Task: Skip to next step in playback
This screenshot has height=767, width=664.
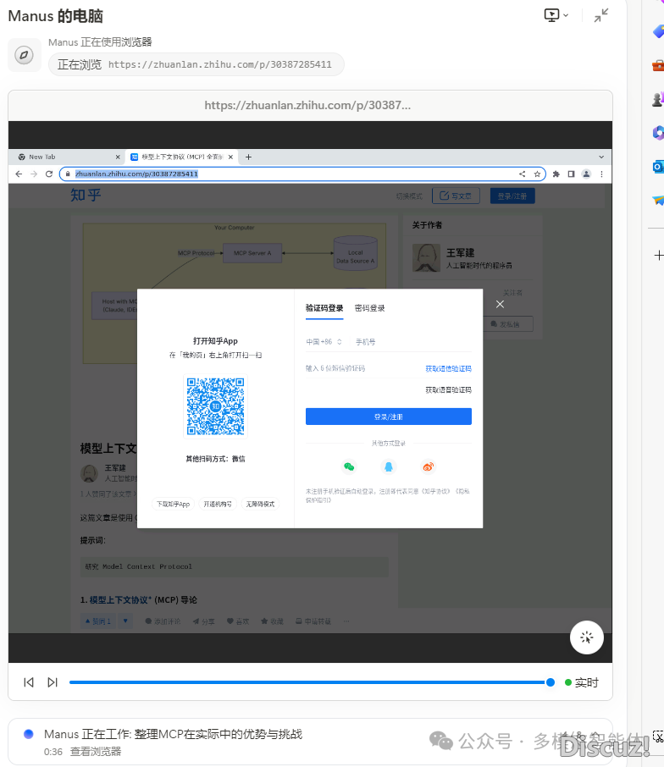Action: tap(53, 682)
